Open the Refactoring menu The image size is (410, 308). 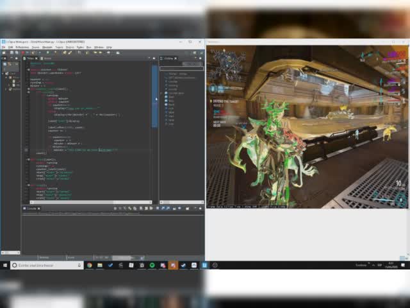click(x=22, y=47)
